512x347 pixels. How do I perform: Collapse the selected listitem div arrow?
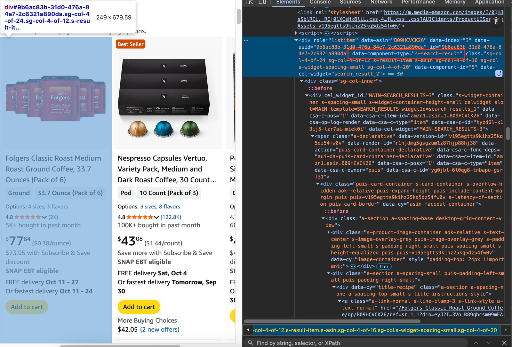(x=296, y=40)
